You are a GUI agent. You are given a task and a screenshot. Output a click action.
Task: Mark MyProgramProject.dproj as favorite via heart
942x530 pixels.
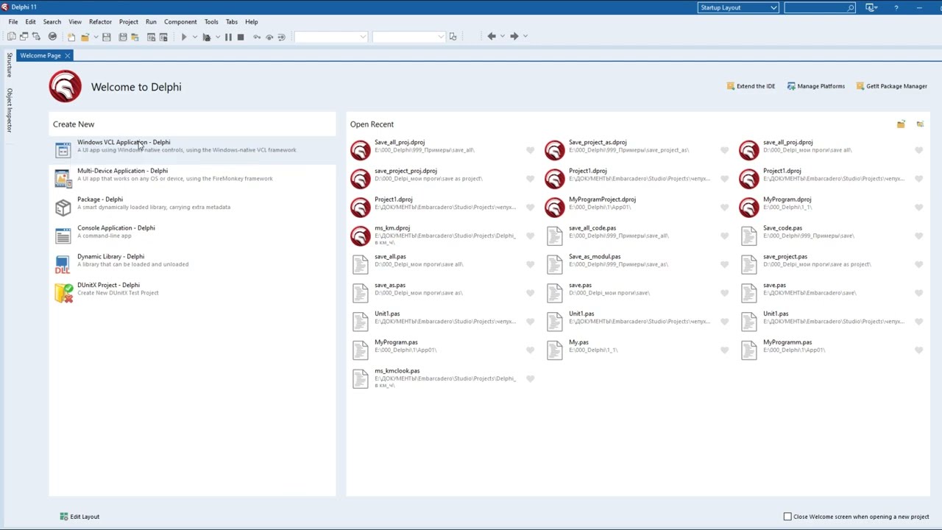[724, 208]
